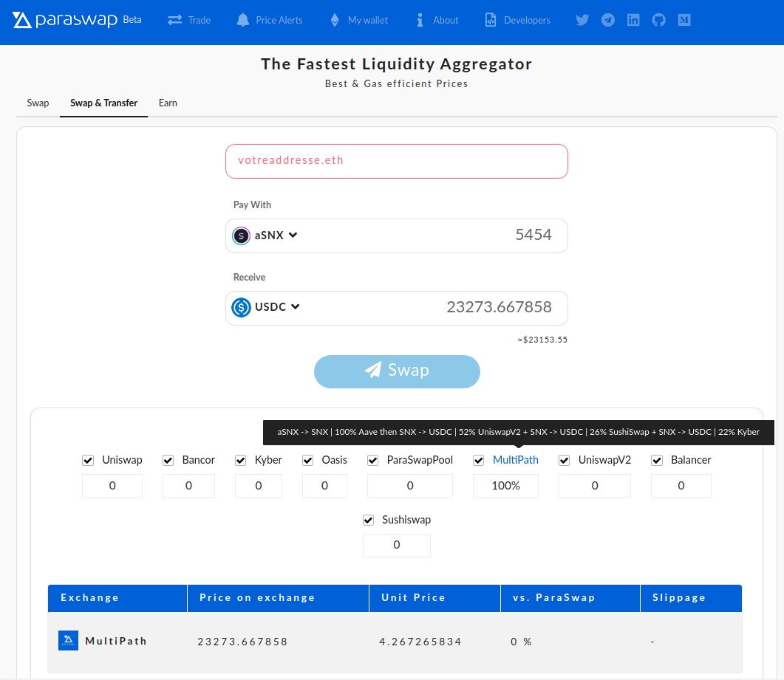Focus the recipient address field

(x=397, y=161)
